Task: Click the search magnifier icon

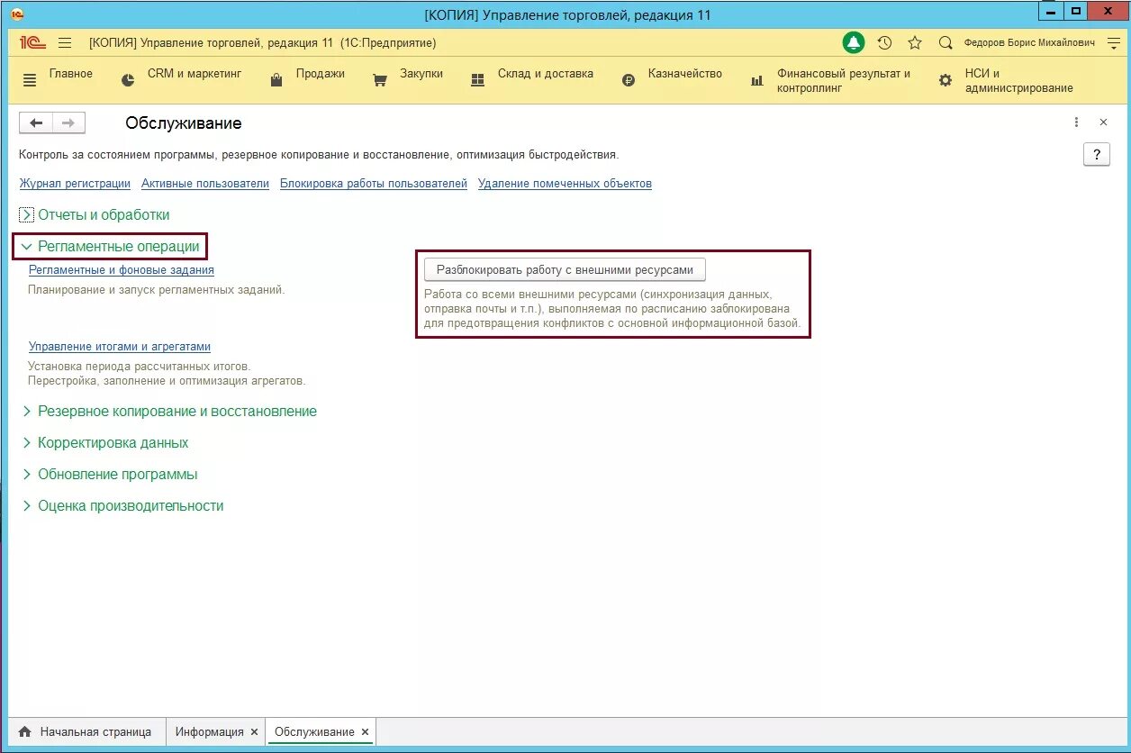Action: tap(945, 42)
